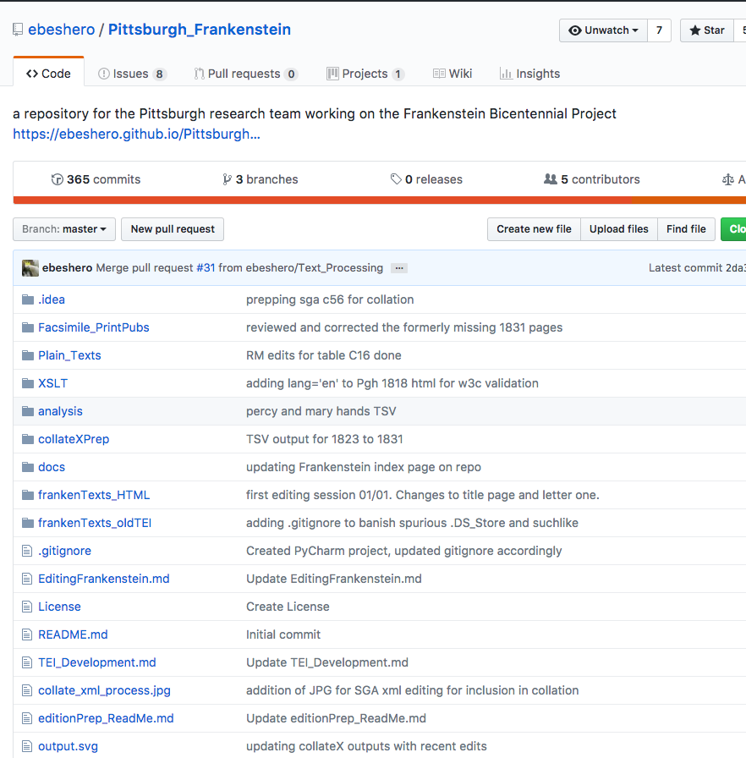Switch to the Code tab
Image resolution: width=746 pixels, height=758 pixels.
pos(49,74)
